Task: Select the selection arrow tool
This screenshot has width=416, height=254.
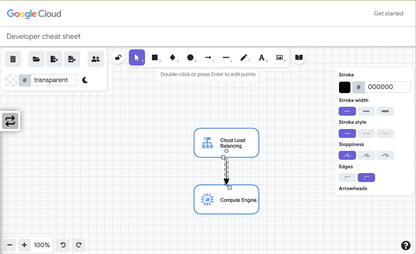Action: click(x=137, y=57)
